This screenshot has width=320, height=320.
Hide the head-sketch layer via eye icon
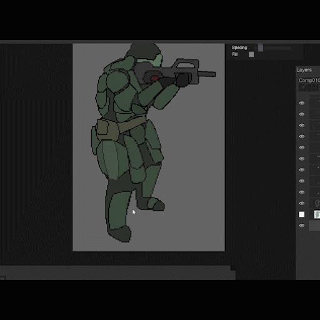[x=302, y=203]
